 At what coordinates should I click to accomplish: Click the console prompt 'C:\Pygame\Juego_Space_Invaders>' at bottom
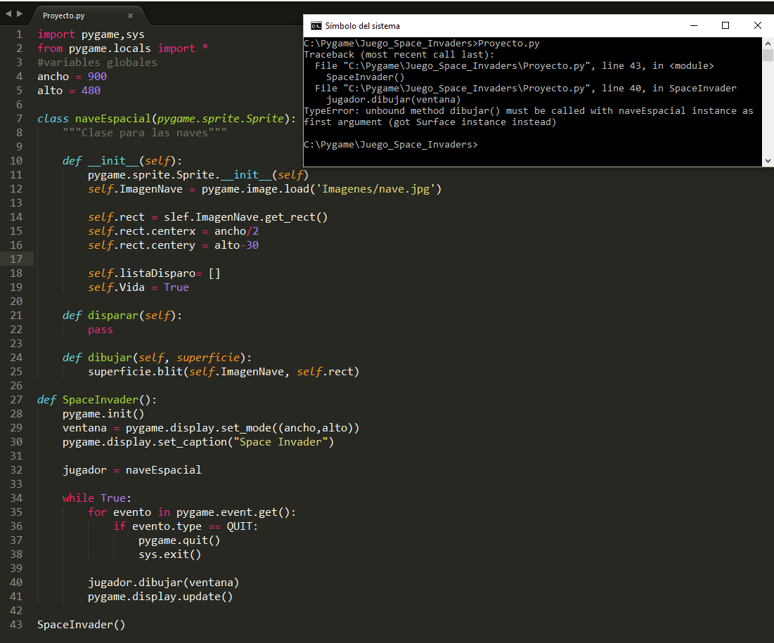click(x=391, y=145)
